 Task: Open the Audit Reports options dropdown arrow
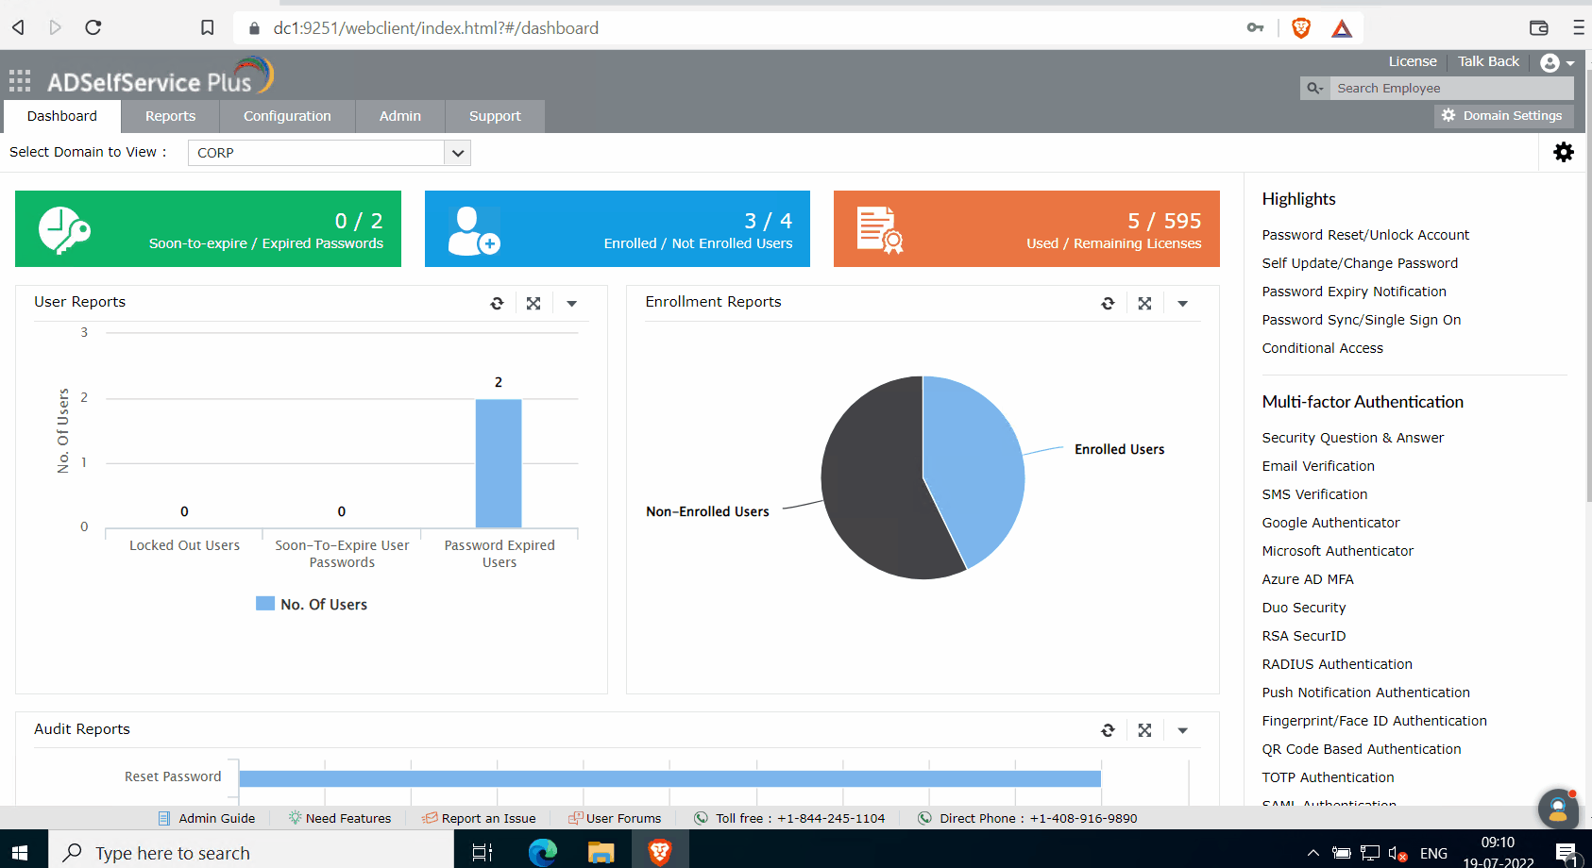[1182, 730]
